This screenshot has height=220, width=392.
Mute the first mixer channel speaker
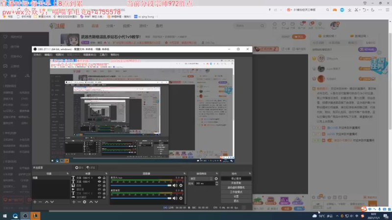175,185
